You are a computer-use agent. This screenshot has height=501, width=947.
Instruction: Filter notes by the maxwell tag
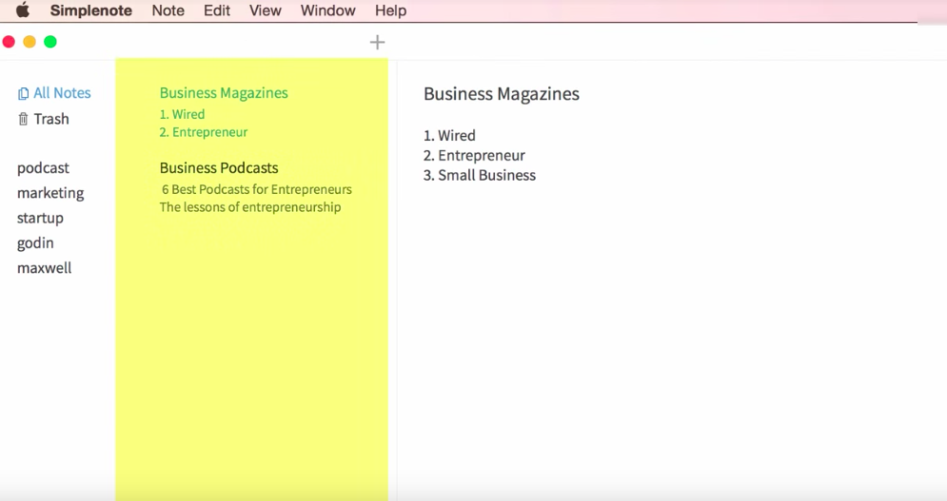[44, 268]
